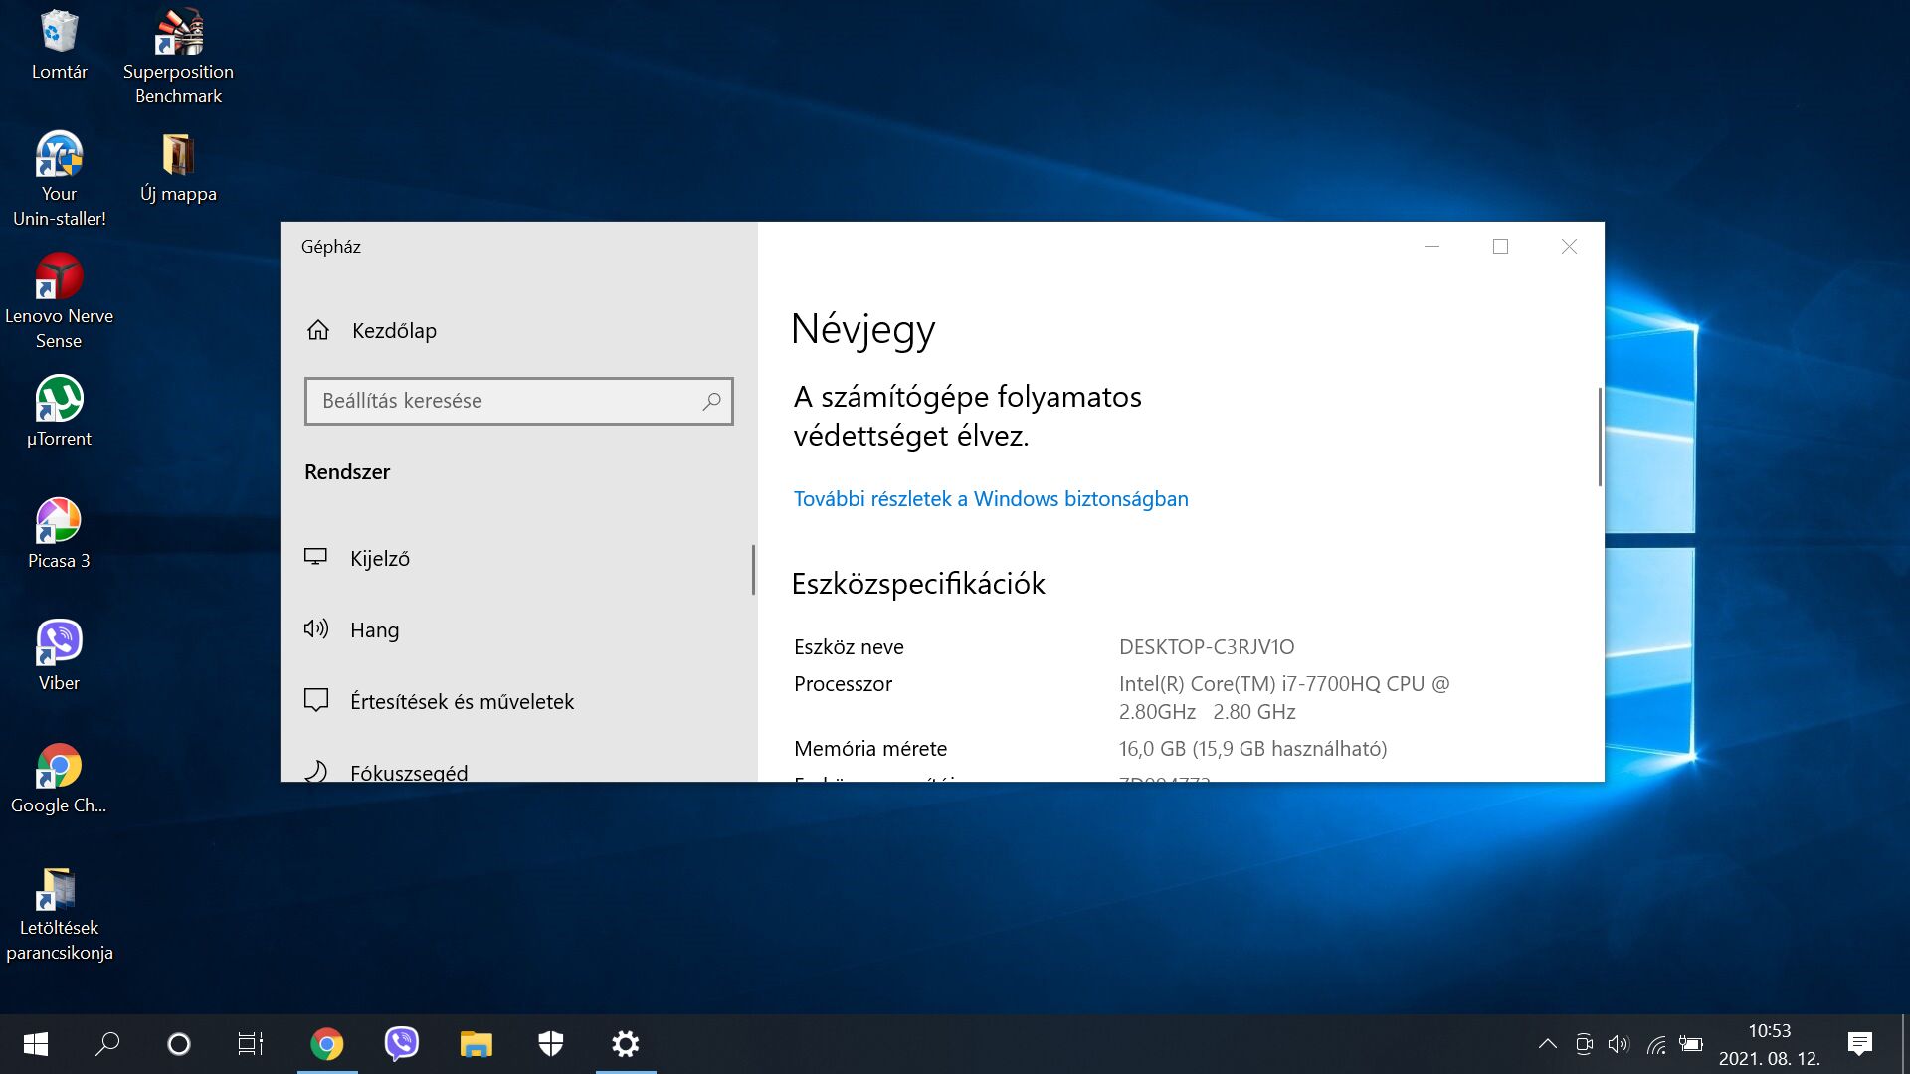Open Task View on the taskbar
This screenshot has height=1074, width=1910.
tap(250, 1043)
